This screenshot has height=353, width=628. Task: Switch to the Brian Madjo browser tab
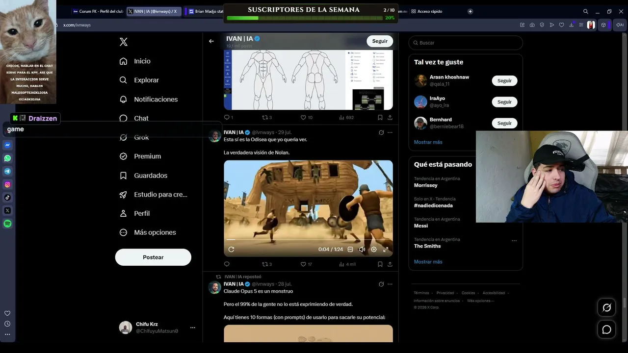pos(205,11)
